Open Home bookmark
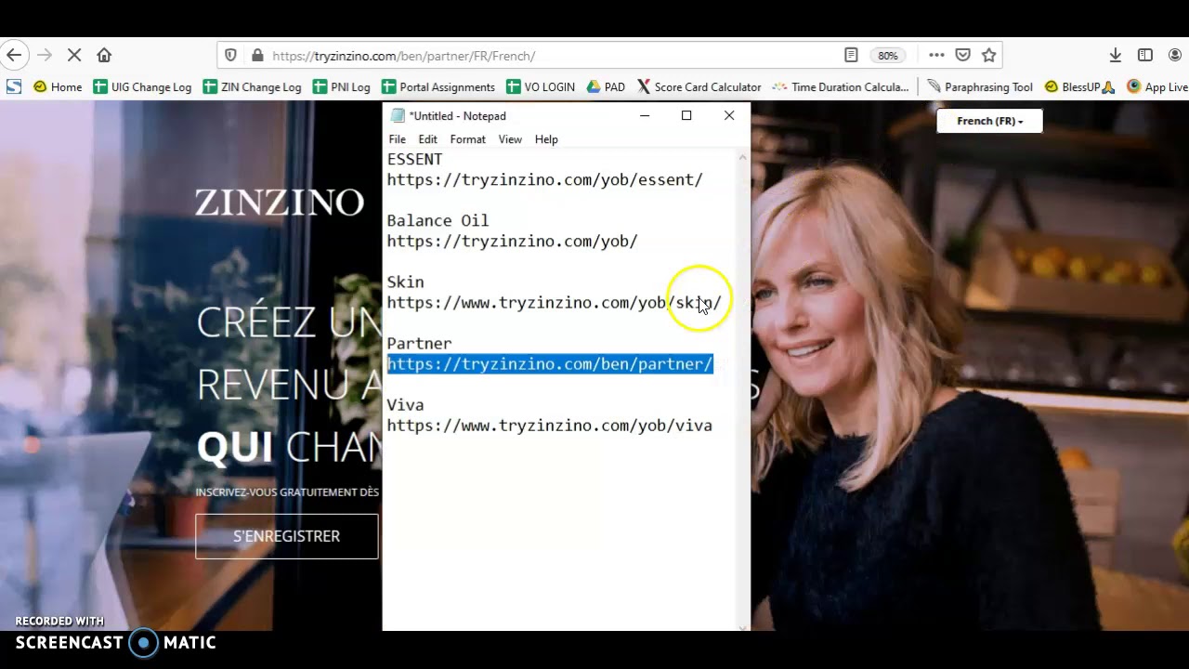Screen dimensions: 1189x669 (x=58, y=87)
